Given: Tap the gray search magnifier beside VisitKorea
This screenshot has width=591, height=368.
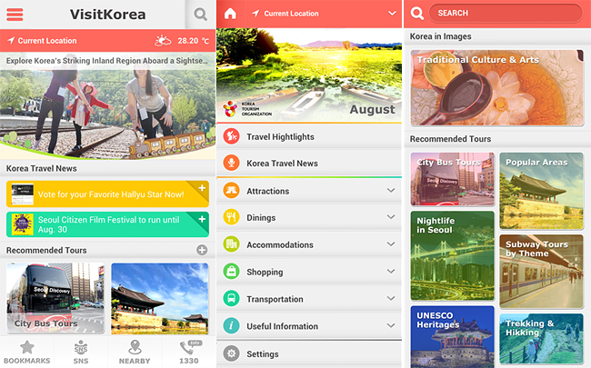Looking at the screenshot, I should [200, 15].
